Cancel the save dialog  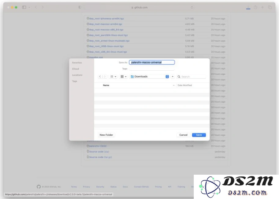click(183, 135)
